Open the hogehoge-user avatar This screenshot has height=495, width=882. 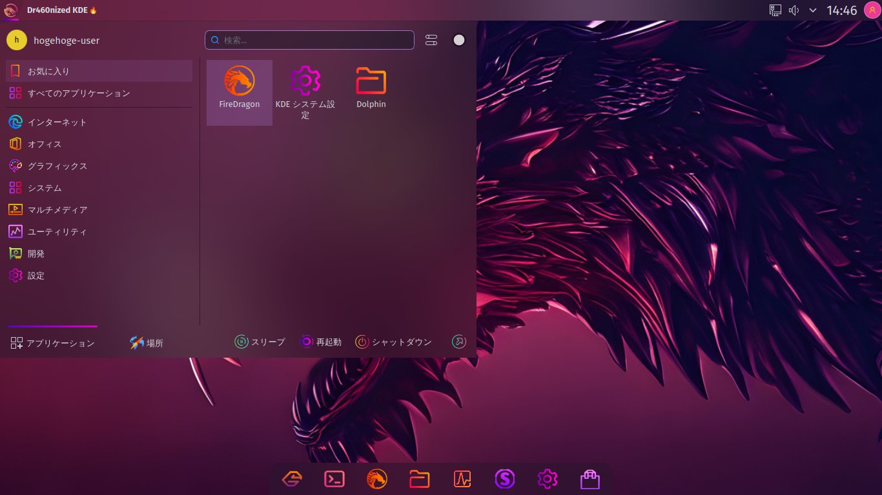click(17, 40)
